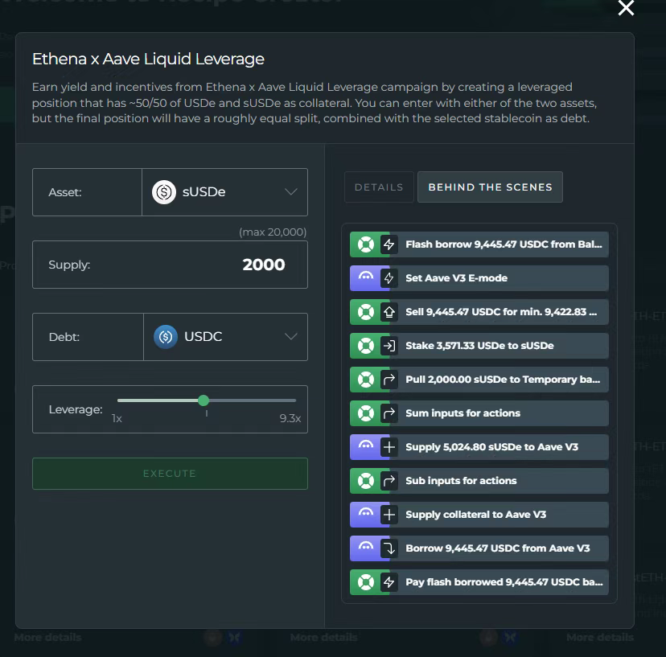Click the lifebuoy icon on Pay flash borrowed row

point(365,582)
